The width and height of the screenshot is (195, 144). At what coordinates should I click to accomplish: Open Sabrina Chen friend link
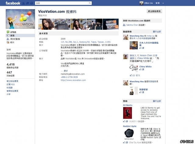tap(132, 25)
